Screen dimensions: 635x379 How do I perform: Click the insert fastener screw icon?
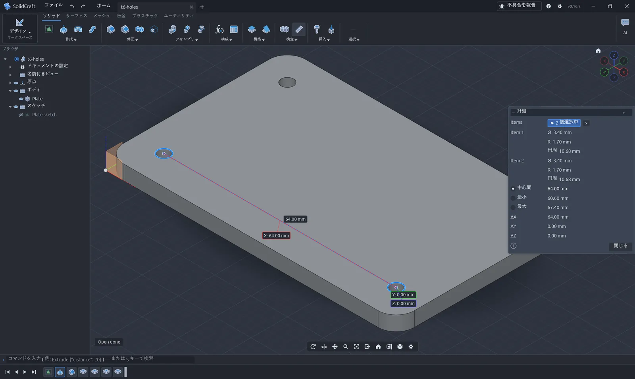317,29
